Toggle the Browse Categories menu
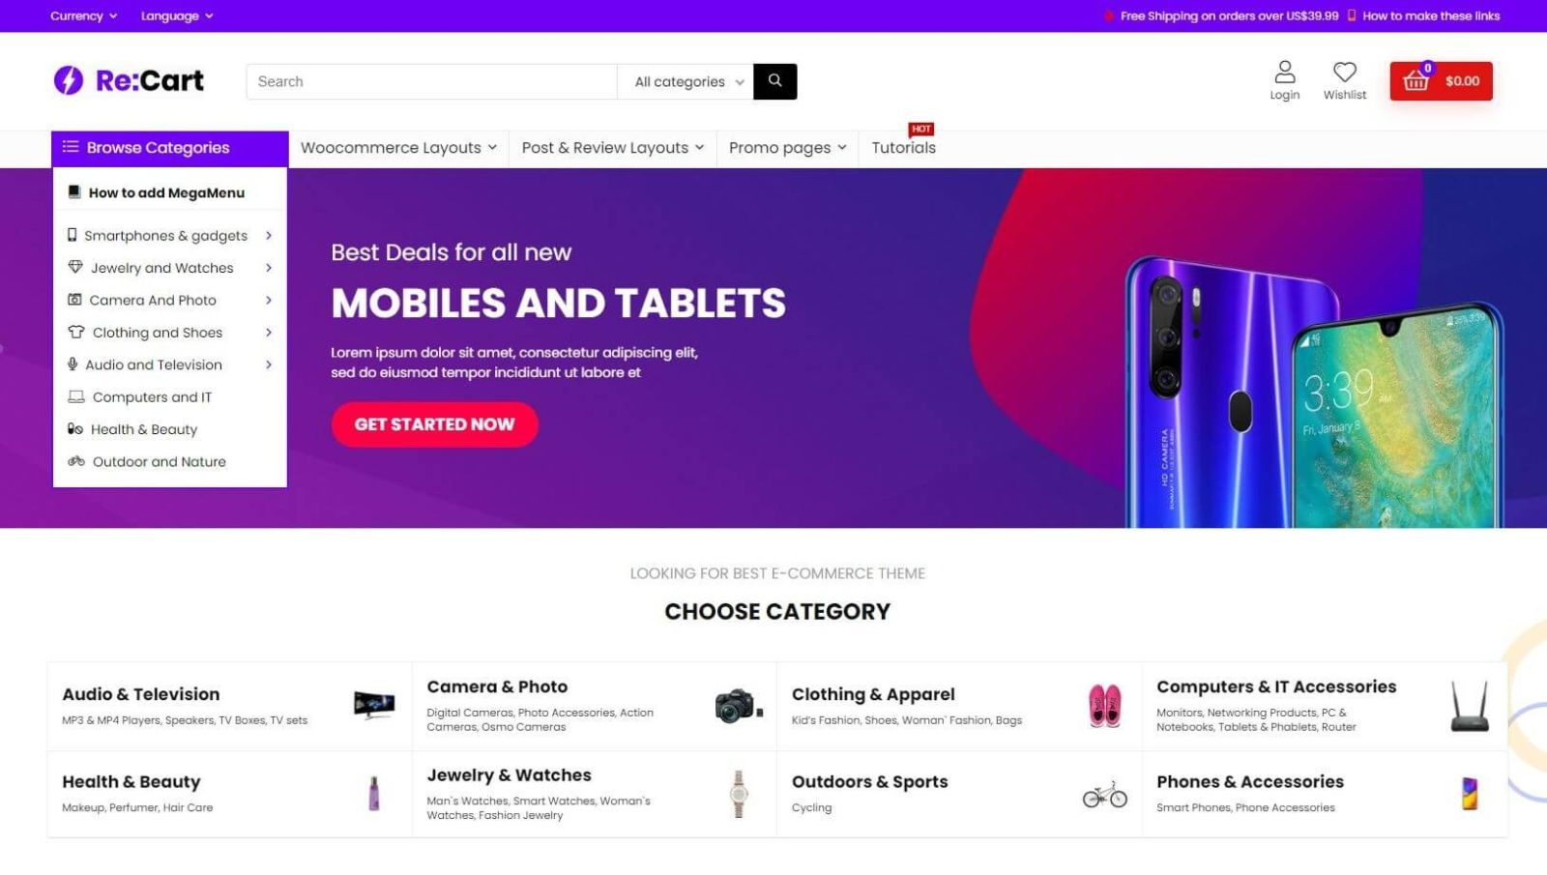This screenshot has width=1547, height=875. pos(170,148)
